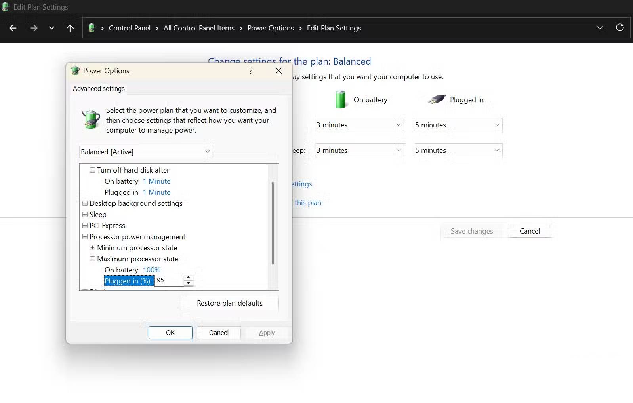
Task: Open the recent locations chevron
Action: click(x=51, y=28)
